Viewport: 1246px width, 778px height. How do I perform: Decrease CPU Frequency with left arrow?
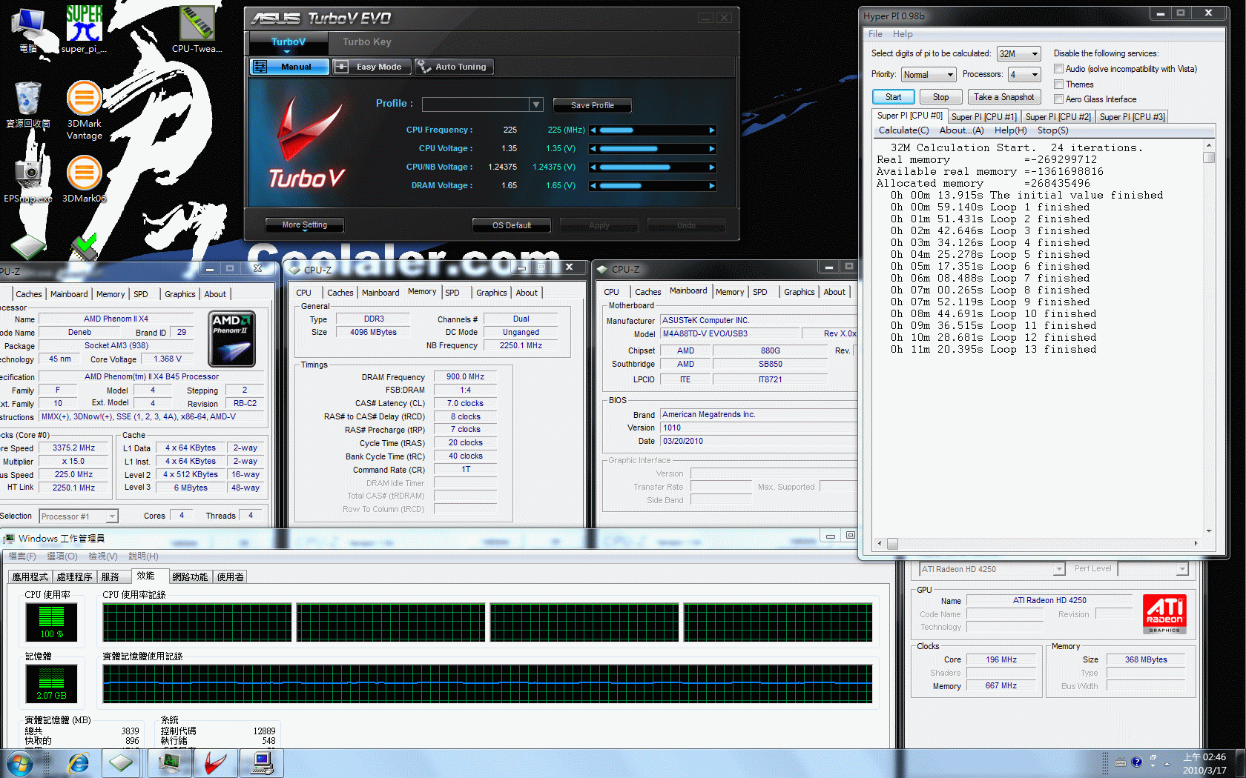coord(593,130)
